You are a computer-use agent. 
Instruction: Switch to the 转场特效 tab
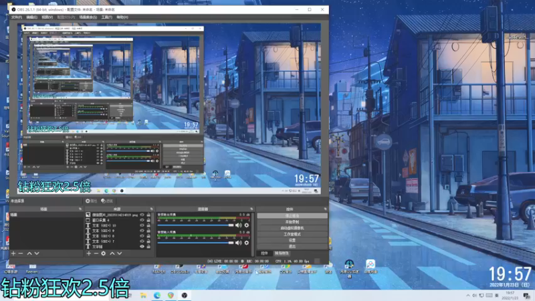[282, 254]
